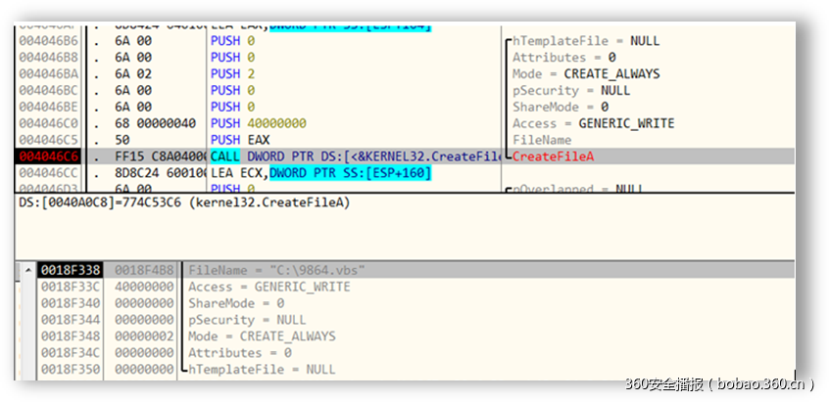Select the PUSH 40000000 instruction row
The width and height of the screenshot is (829, 402).
click(258, 123)
